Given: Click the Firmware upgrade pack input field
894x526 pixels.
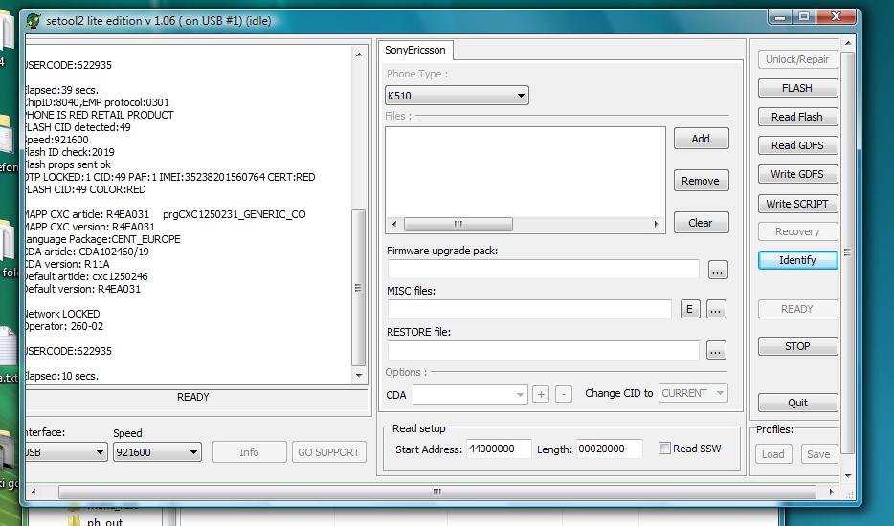Looking at the screenshot, I should point(544,270).
